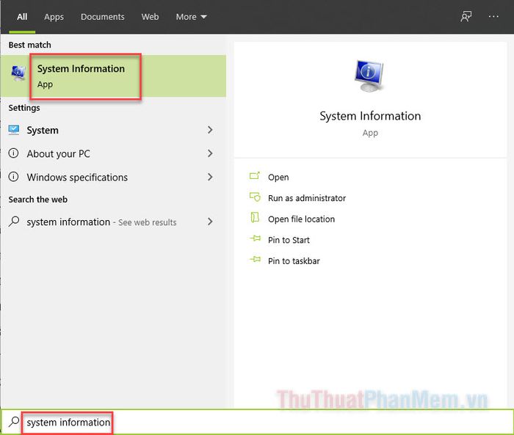
Task: Open the three-dot options menu
Action: 493,16
